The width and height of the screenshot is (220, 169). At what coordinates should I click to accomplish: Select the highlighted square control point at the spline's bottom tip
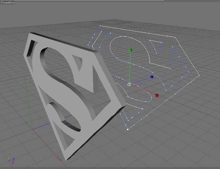[128, 129]
